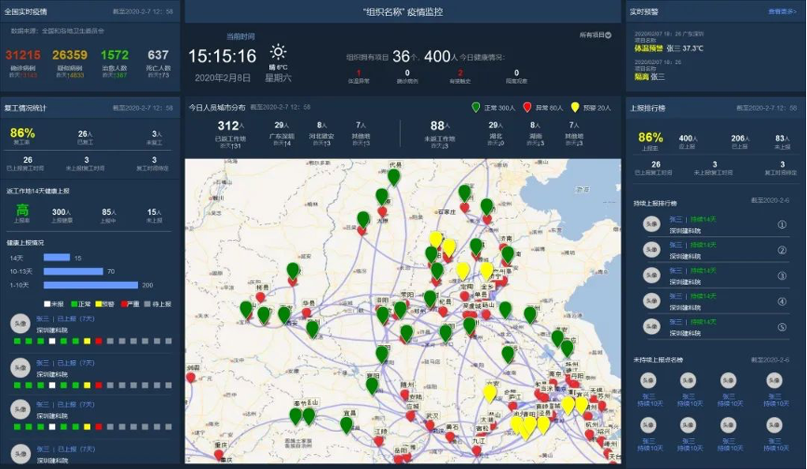Click the yellow map pin near 六安
Image resolution: width=807 pixels, height=469 pixels.
tap(489, 393)
